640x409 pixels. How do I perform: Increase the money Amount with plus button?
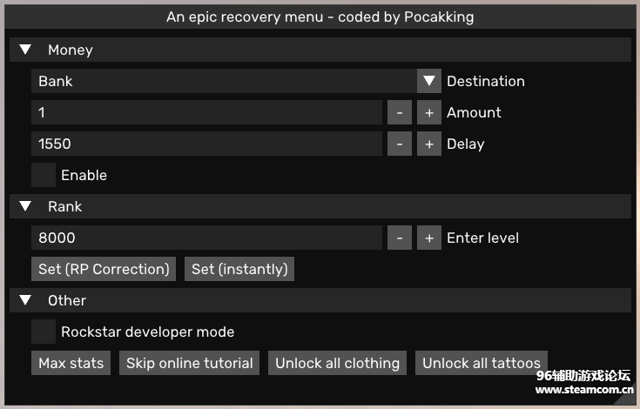pos(428,112)
